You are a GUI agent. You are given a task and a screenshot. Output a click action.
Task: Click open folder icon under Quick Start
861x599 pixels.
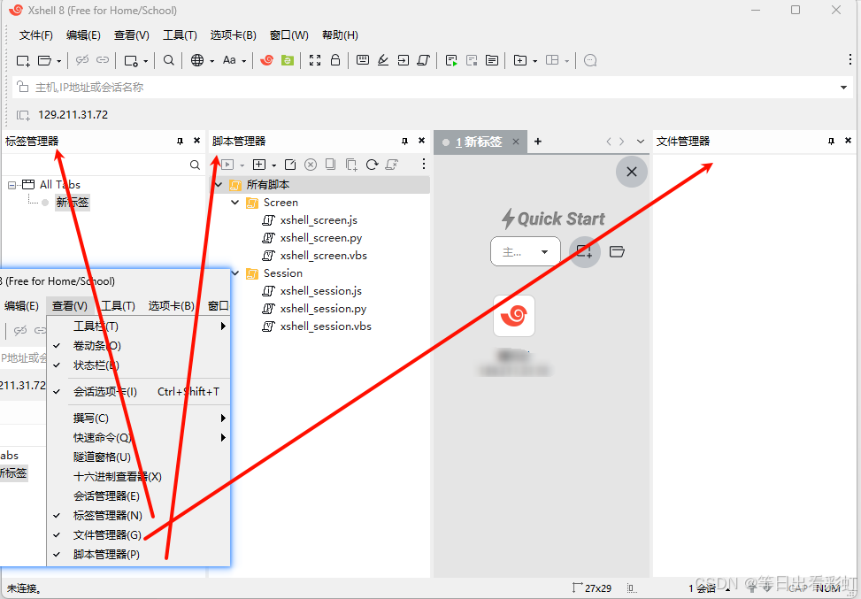[617, 251]
